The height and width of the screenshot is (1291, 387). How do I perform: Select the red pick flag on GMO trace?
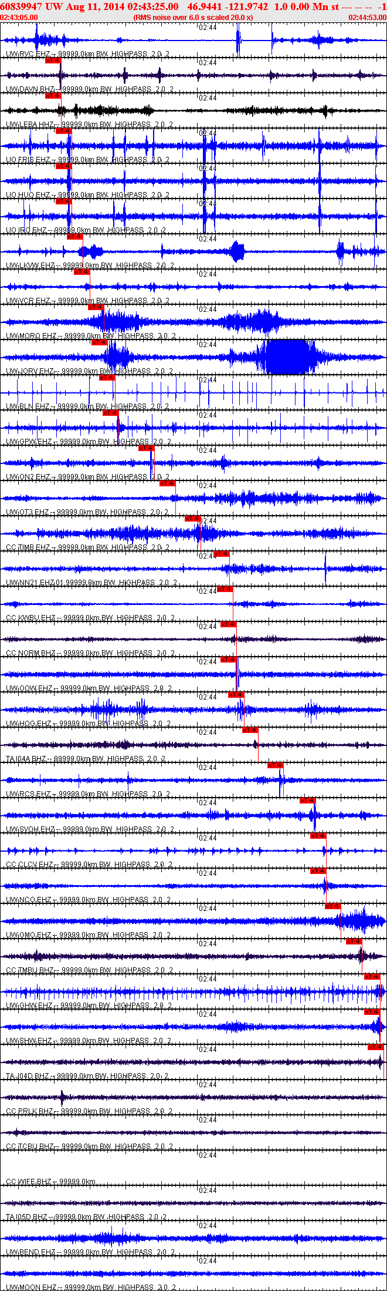pyautogui.click(x=333, y=906)
